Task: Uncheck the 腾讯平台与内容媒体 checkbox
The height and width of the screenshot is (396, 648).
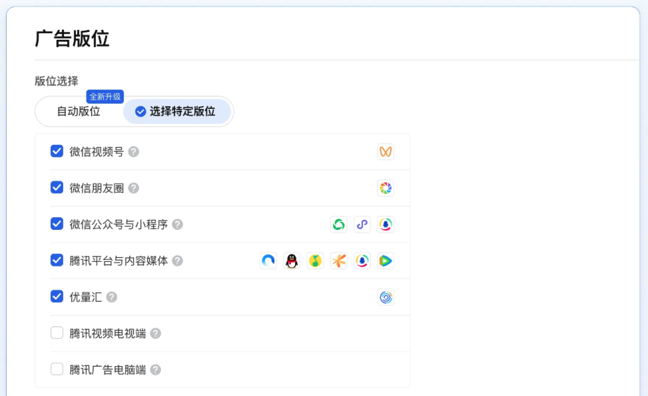Action: (57, 260)
